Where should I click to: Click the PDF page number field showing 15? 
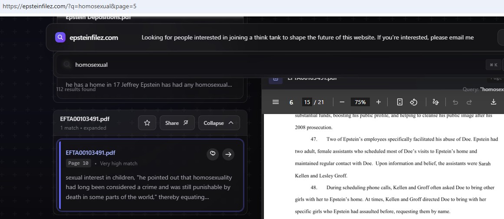[x=307, y=102]
